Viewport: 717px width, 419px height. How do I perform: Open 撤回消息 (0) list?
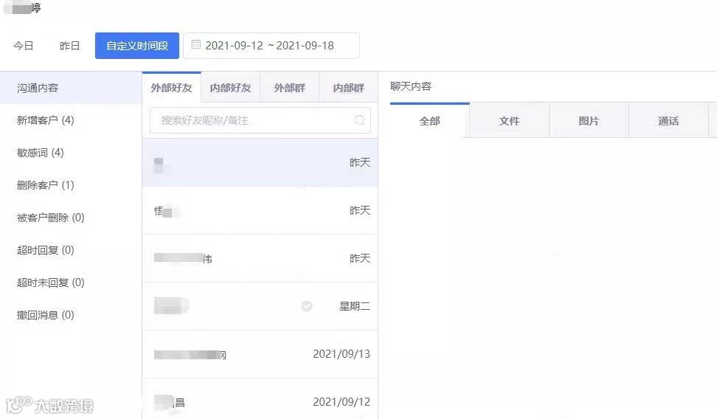45,315
